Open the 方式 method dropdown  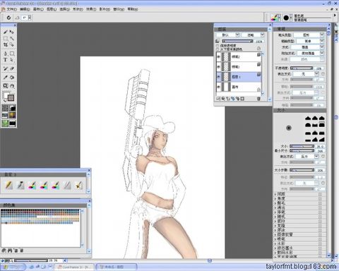(308, 47)
